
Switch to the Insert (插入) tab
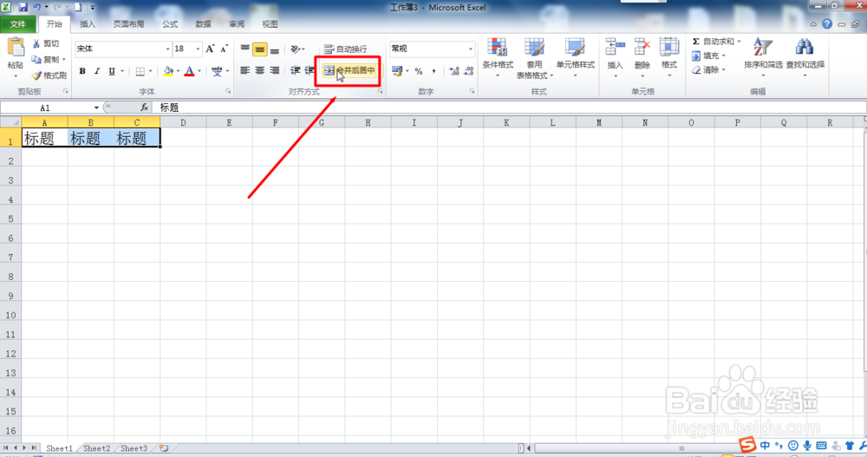pyautogui.click(x=88, y=24)
